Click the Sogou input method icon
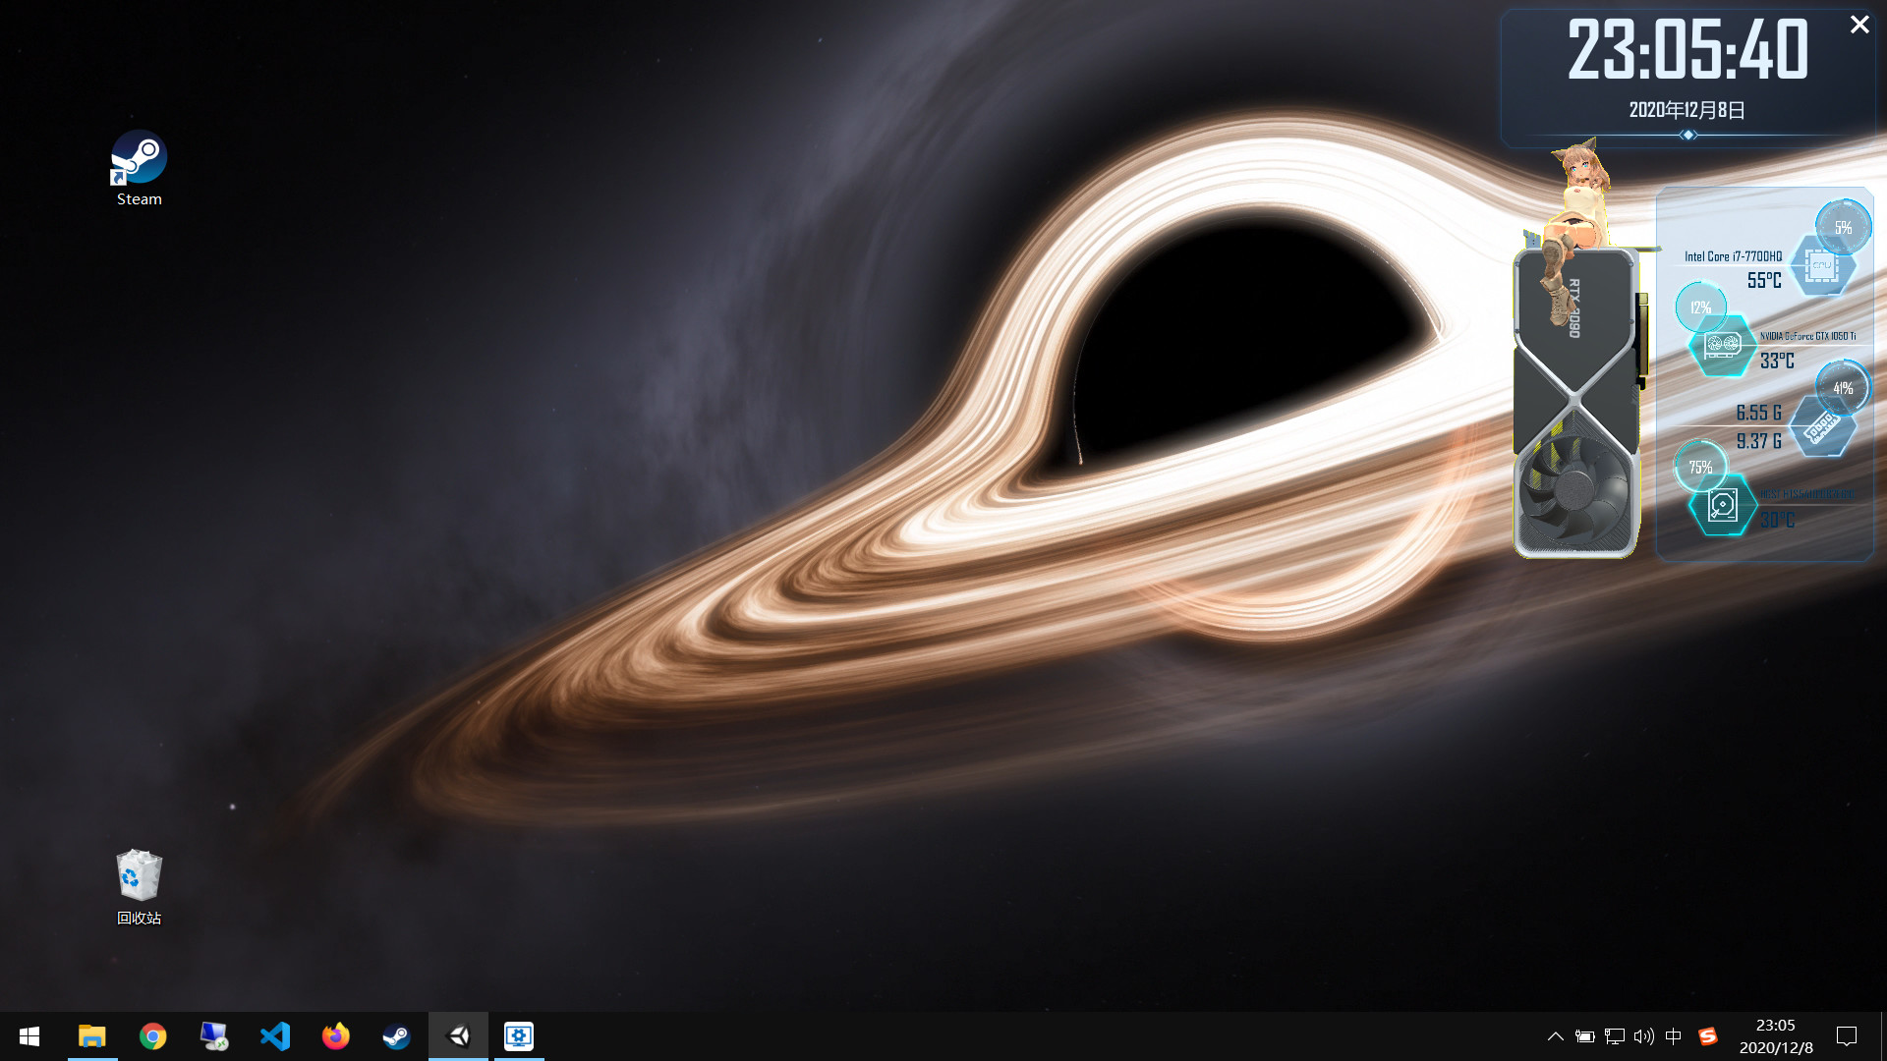This screenshot has height=1061, width=1887. [x=1708, y=1036]
